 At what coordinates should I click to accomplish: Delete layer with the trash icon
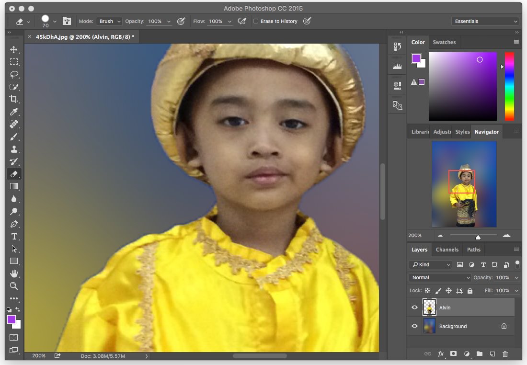(505, 354)
